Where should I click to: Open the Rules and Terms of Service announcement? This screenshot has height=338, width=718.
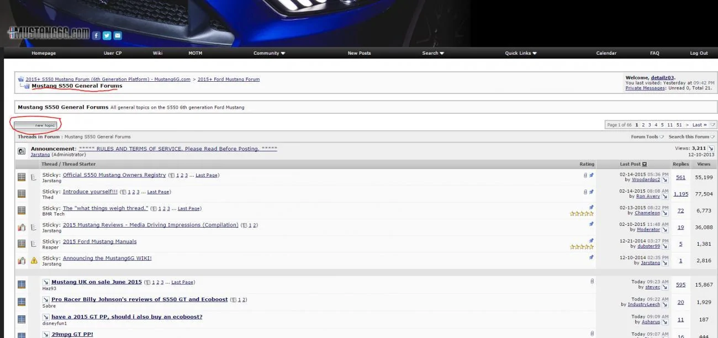coord(178,149)
